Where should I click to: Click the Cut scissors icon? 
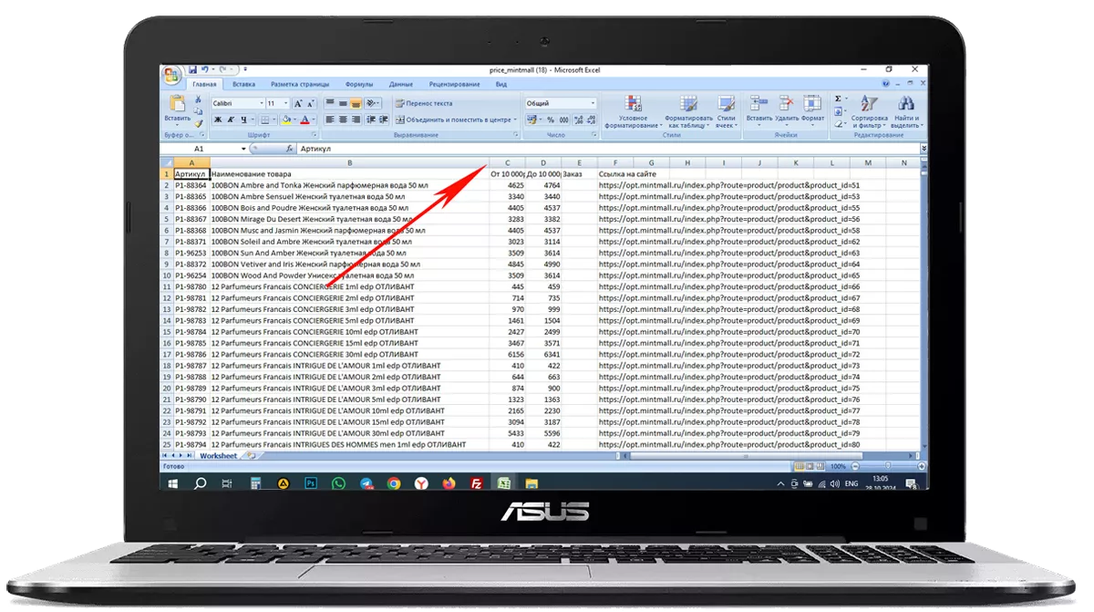click(x=198, y=99)
